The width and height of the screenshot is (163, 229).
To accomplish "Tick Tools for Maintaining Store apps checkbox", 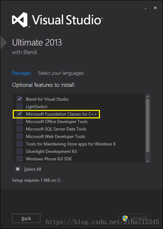I will tap(19, 144).
